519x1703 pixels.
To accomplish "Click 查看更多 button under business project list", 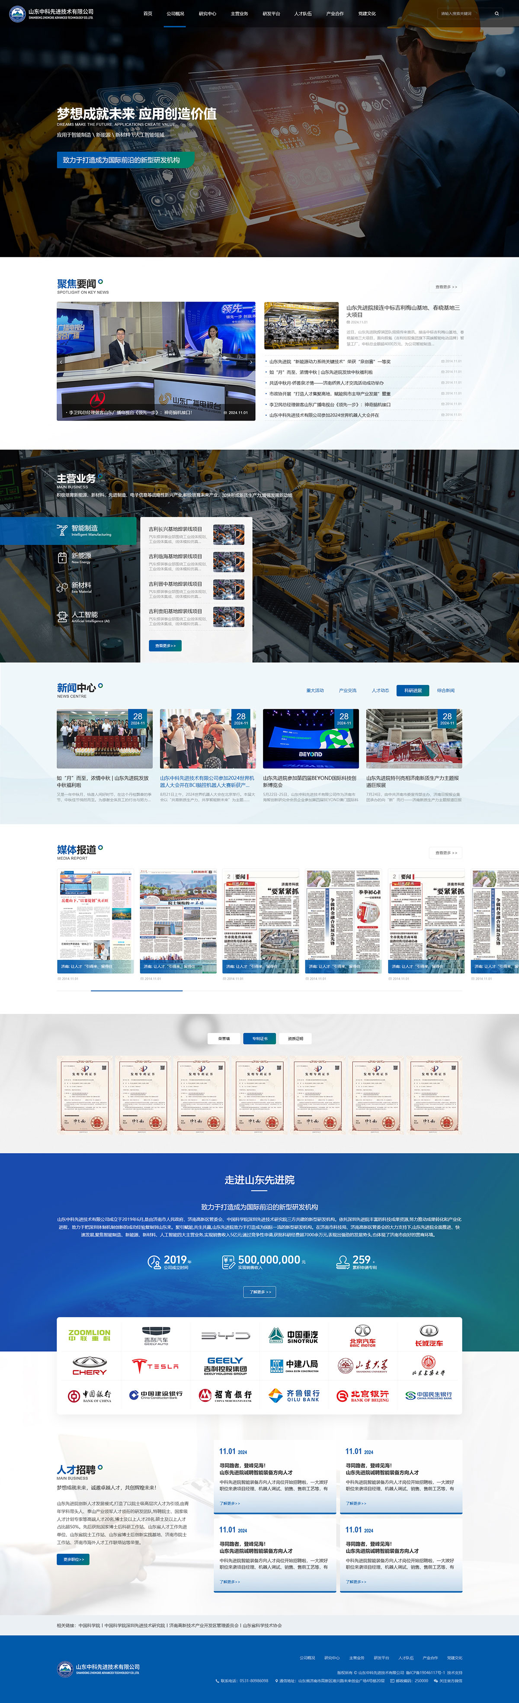I will (x=165, y=645).
